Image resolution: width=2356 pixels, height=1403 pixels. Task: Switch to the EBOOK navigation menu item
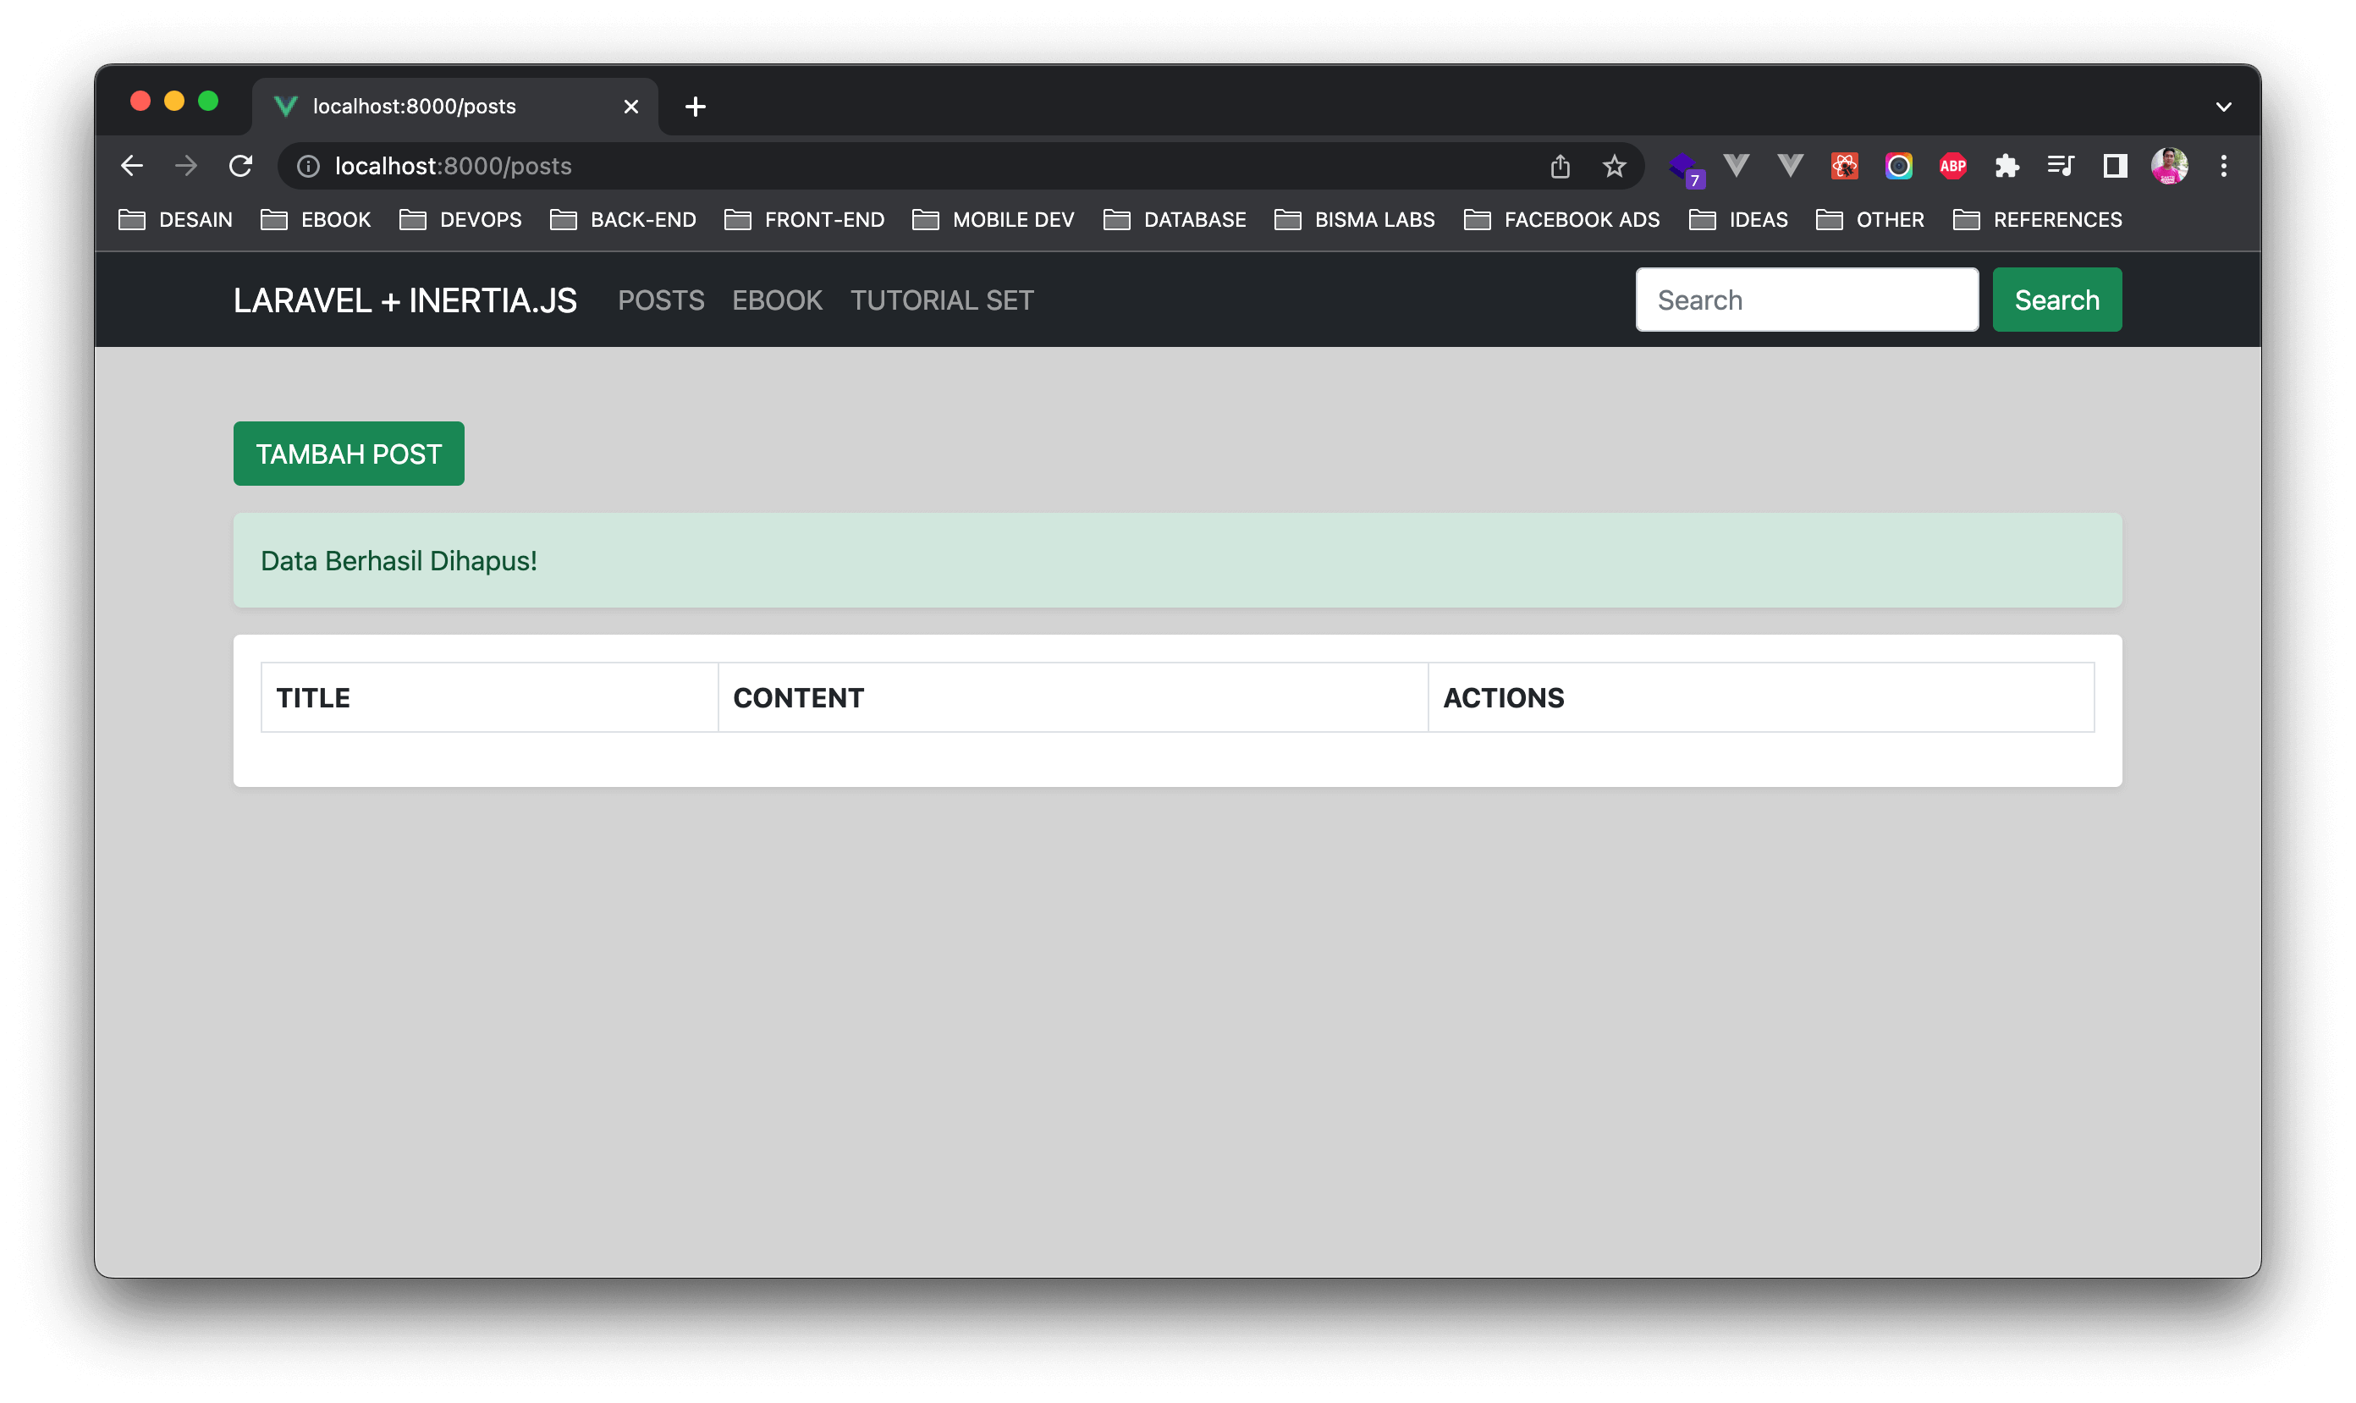coord(776,300)
